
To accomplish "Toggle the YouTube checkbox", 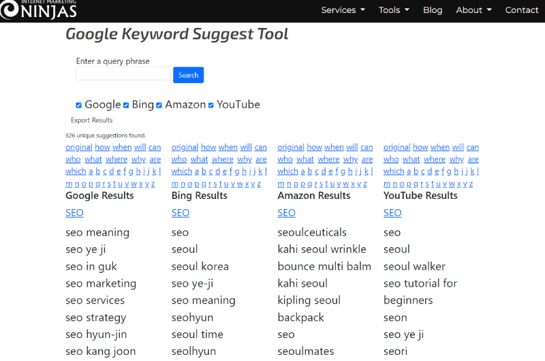I will (211, 105).
